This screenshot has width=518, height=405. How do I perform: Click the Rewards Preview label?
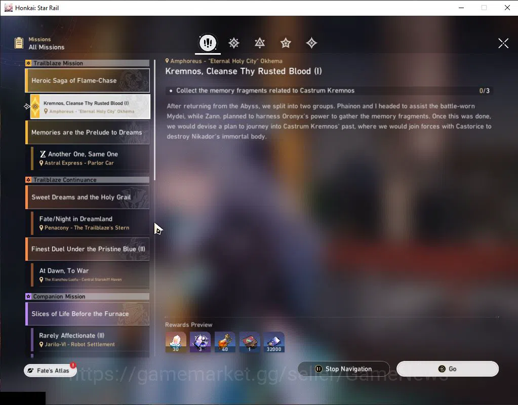[x=189, y=325]
